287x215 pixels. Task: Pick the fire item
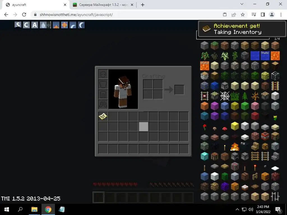point(235,146)
